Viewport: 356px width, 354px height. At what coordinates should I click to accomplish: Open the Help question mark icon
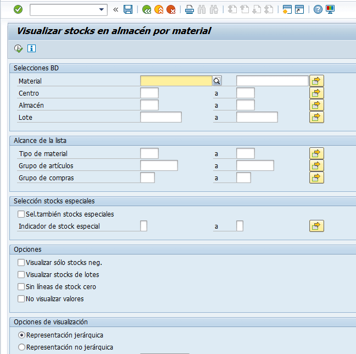click(318, 9)
